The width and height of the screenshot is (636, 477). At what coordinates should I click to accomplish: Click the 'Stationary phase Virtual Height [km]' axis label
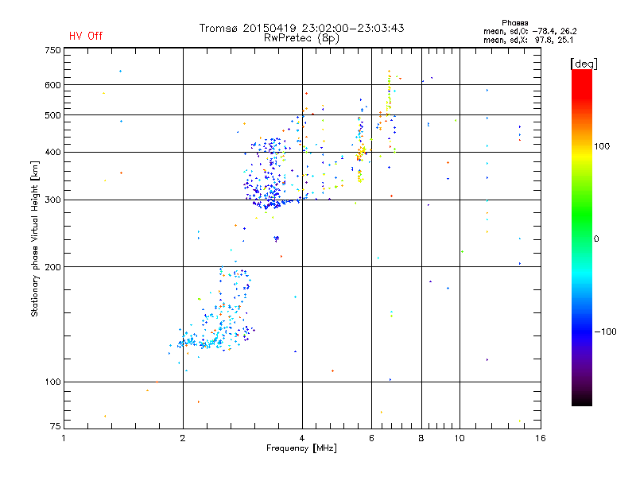coord(35,238)
